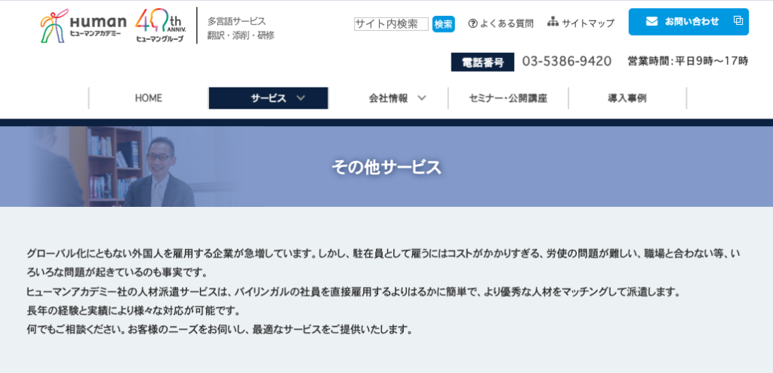Select HOME in the navigation bar
This screenshot has height=373, width=773.
click(x=148, y=98)
